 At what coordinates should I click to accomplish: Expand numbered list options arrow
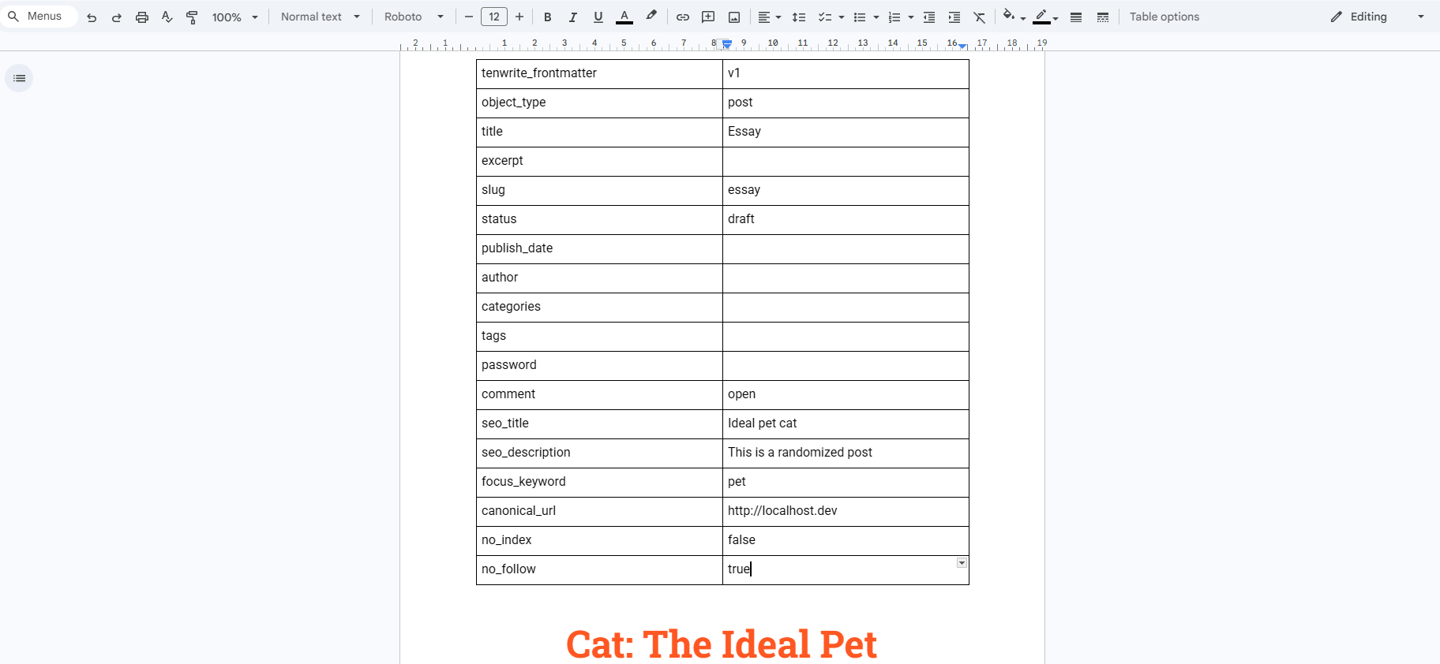911,17
